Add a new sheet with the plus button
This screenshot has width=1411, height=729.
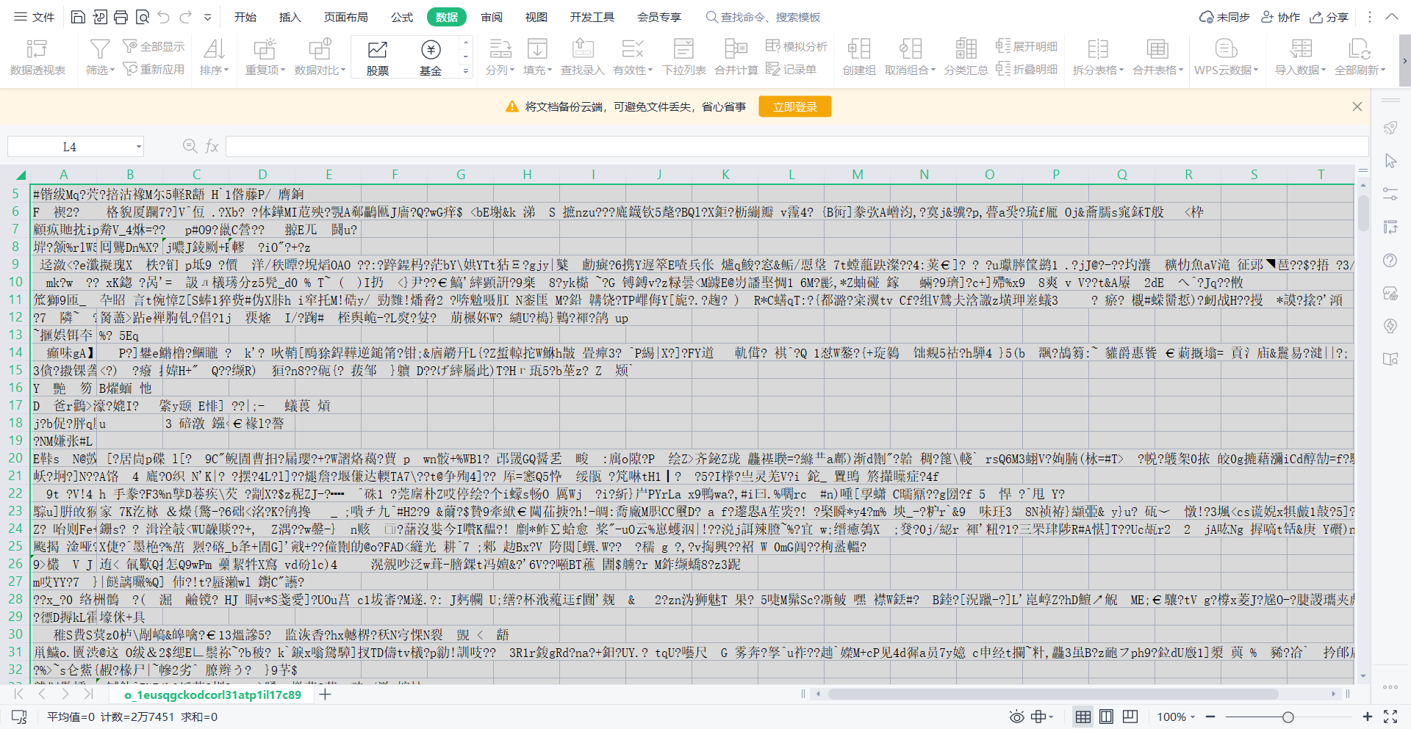pos(325,694)
